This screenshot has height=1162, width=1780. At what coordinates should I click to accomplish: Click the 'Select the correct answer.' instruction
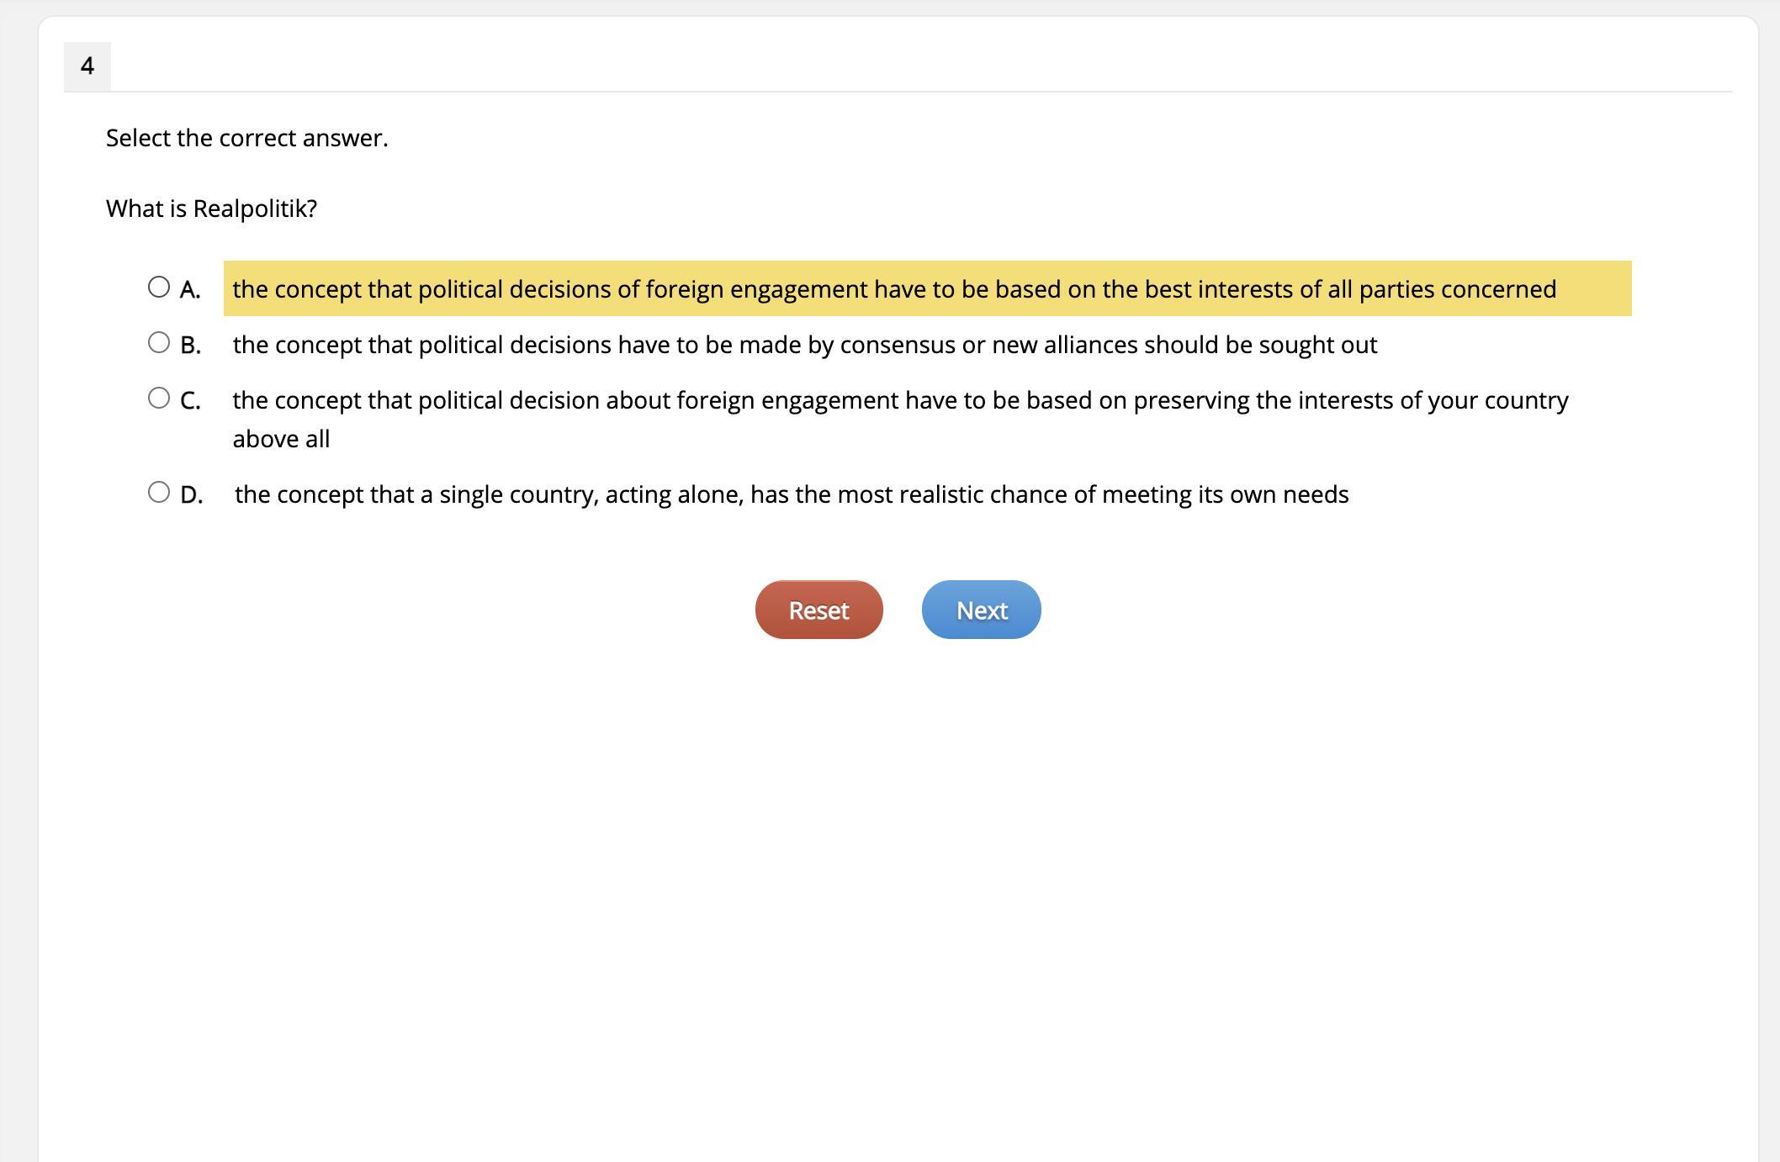(246, 138)
